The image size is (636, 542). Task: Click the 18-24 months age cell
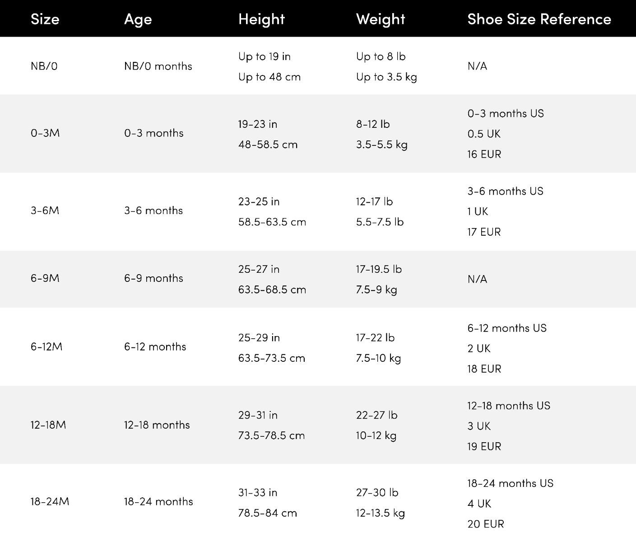pyautogui.click(x=158, y=502)
